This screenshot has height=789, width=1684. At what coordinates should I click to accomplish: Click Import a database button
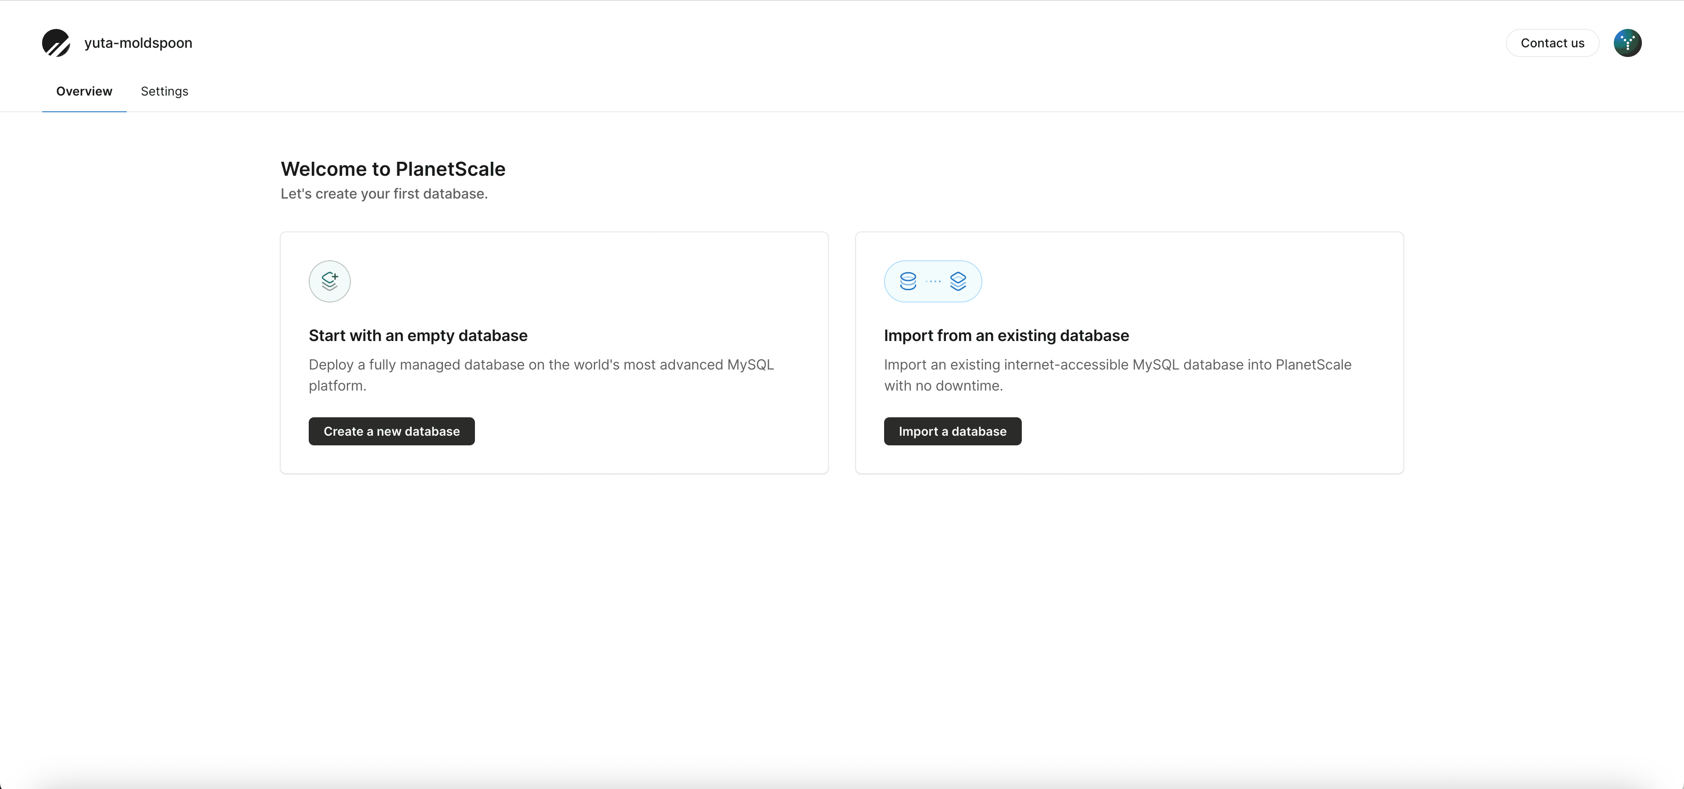pos(953,432)
